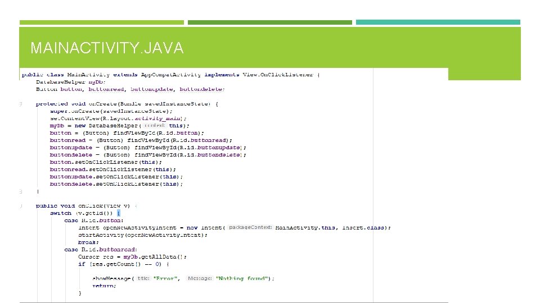Click the if (res.getCount() == 0) line
The image size is (540, 303).
pos(123,264)
